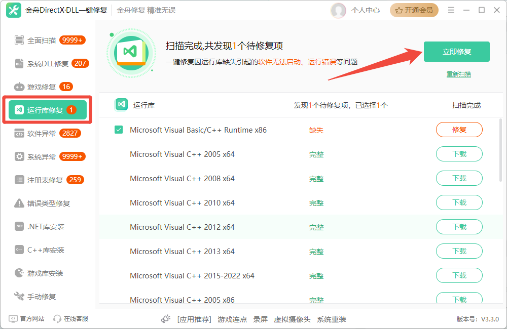This screenshot has height=329, width=507.
Task: Click the 9999+ badge beside 系统异常
Action: coord(73,156)
